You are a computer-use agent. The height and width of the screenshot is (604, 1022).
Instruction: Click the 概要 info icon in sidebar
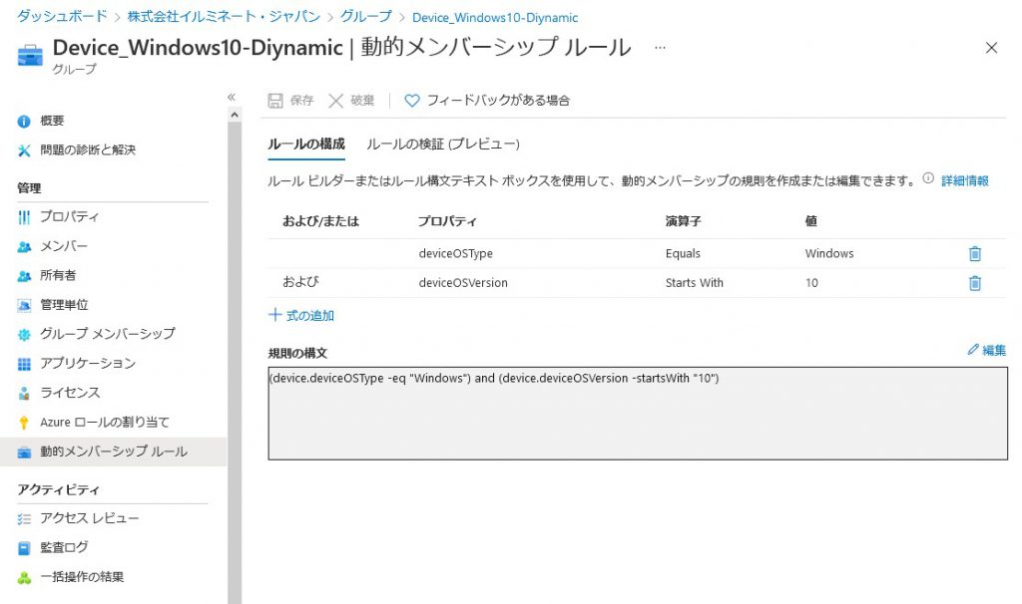pyautogui.click(x=24, y=121)
